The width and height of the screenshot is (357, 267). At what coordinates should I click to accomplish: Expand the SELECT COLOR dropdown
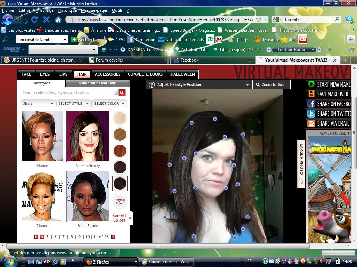109,103
